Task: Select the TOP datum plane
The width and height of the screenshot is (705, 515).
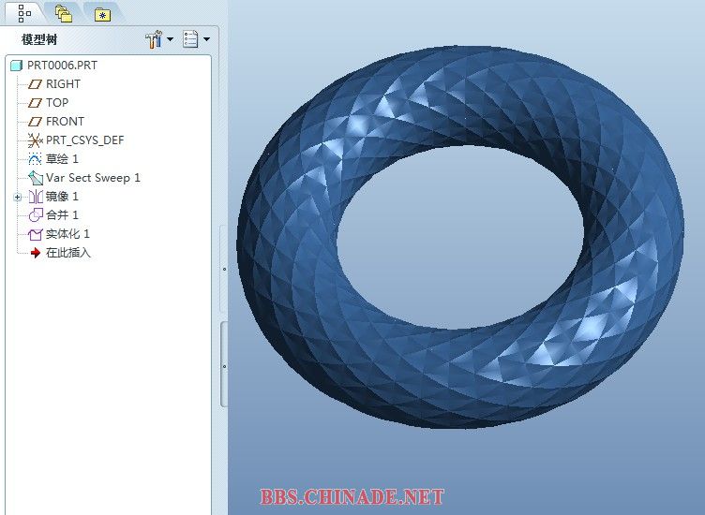Action: pos(57,103)
